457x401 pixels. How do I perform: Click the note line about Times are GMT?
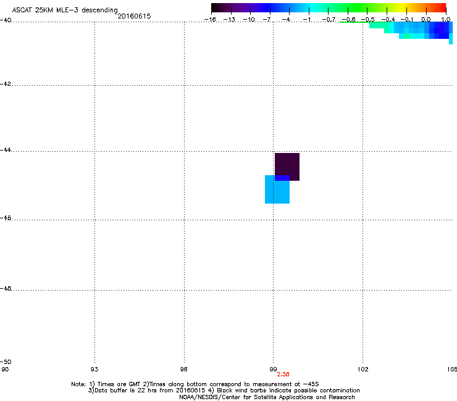point(195,384)
